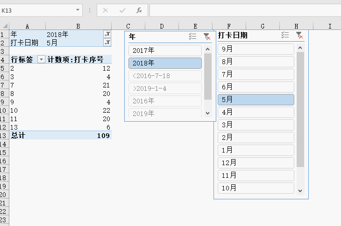Image resolution: width=341 pixels, height=226 pixels.
Task: Click the Name Box showing K13
Action: click(37, 10)
